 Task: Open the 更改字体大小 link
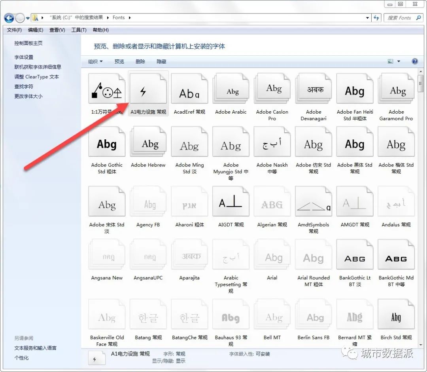click(28, 96)
